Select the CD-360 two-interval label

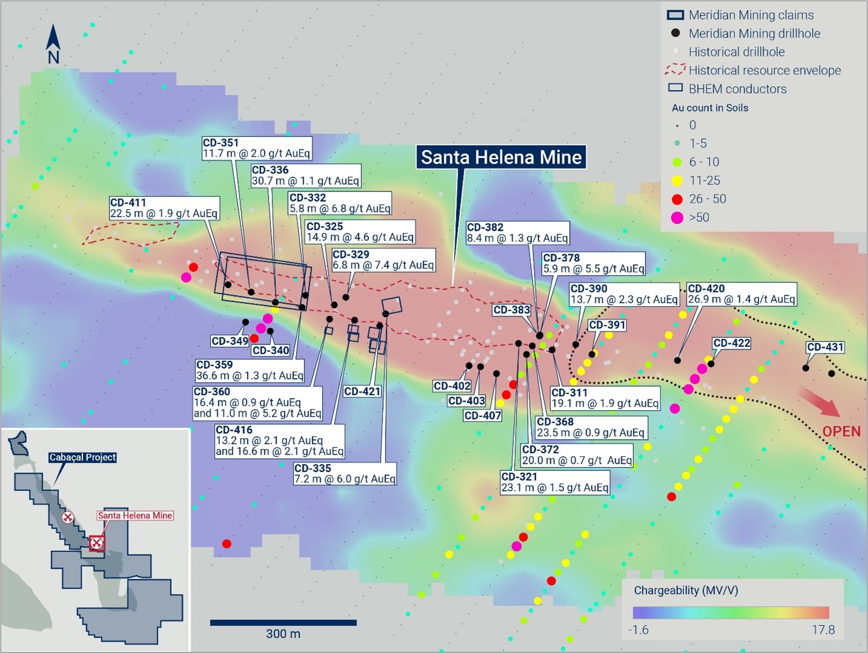pyautogui.click(x=257, y=402)
